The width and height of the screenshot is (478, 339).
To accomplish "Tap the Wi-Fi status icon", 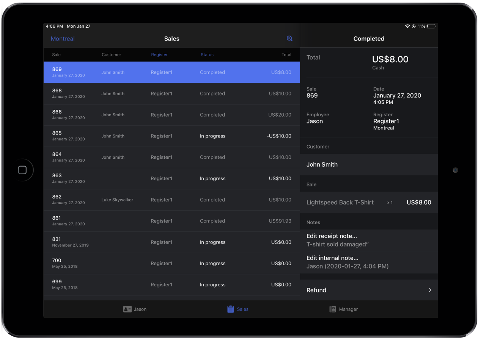I will click(x=407, y=27).
